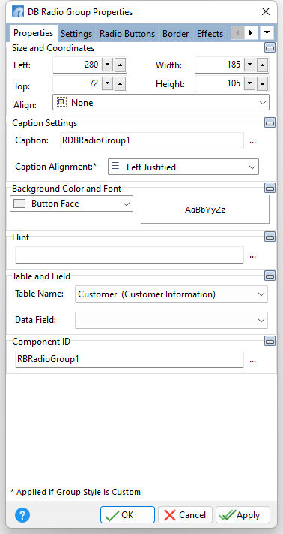This screenshot has width=283, height=534.
Task: Open the Data Field dropdown
Action: [171, 320]
